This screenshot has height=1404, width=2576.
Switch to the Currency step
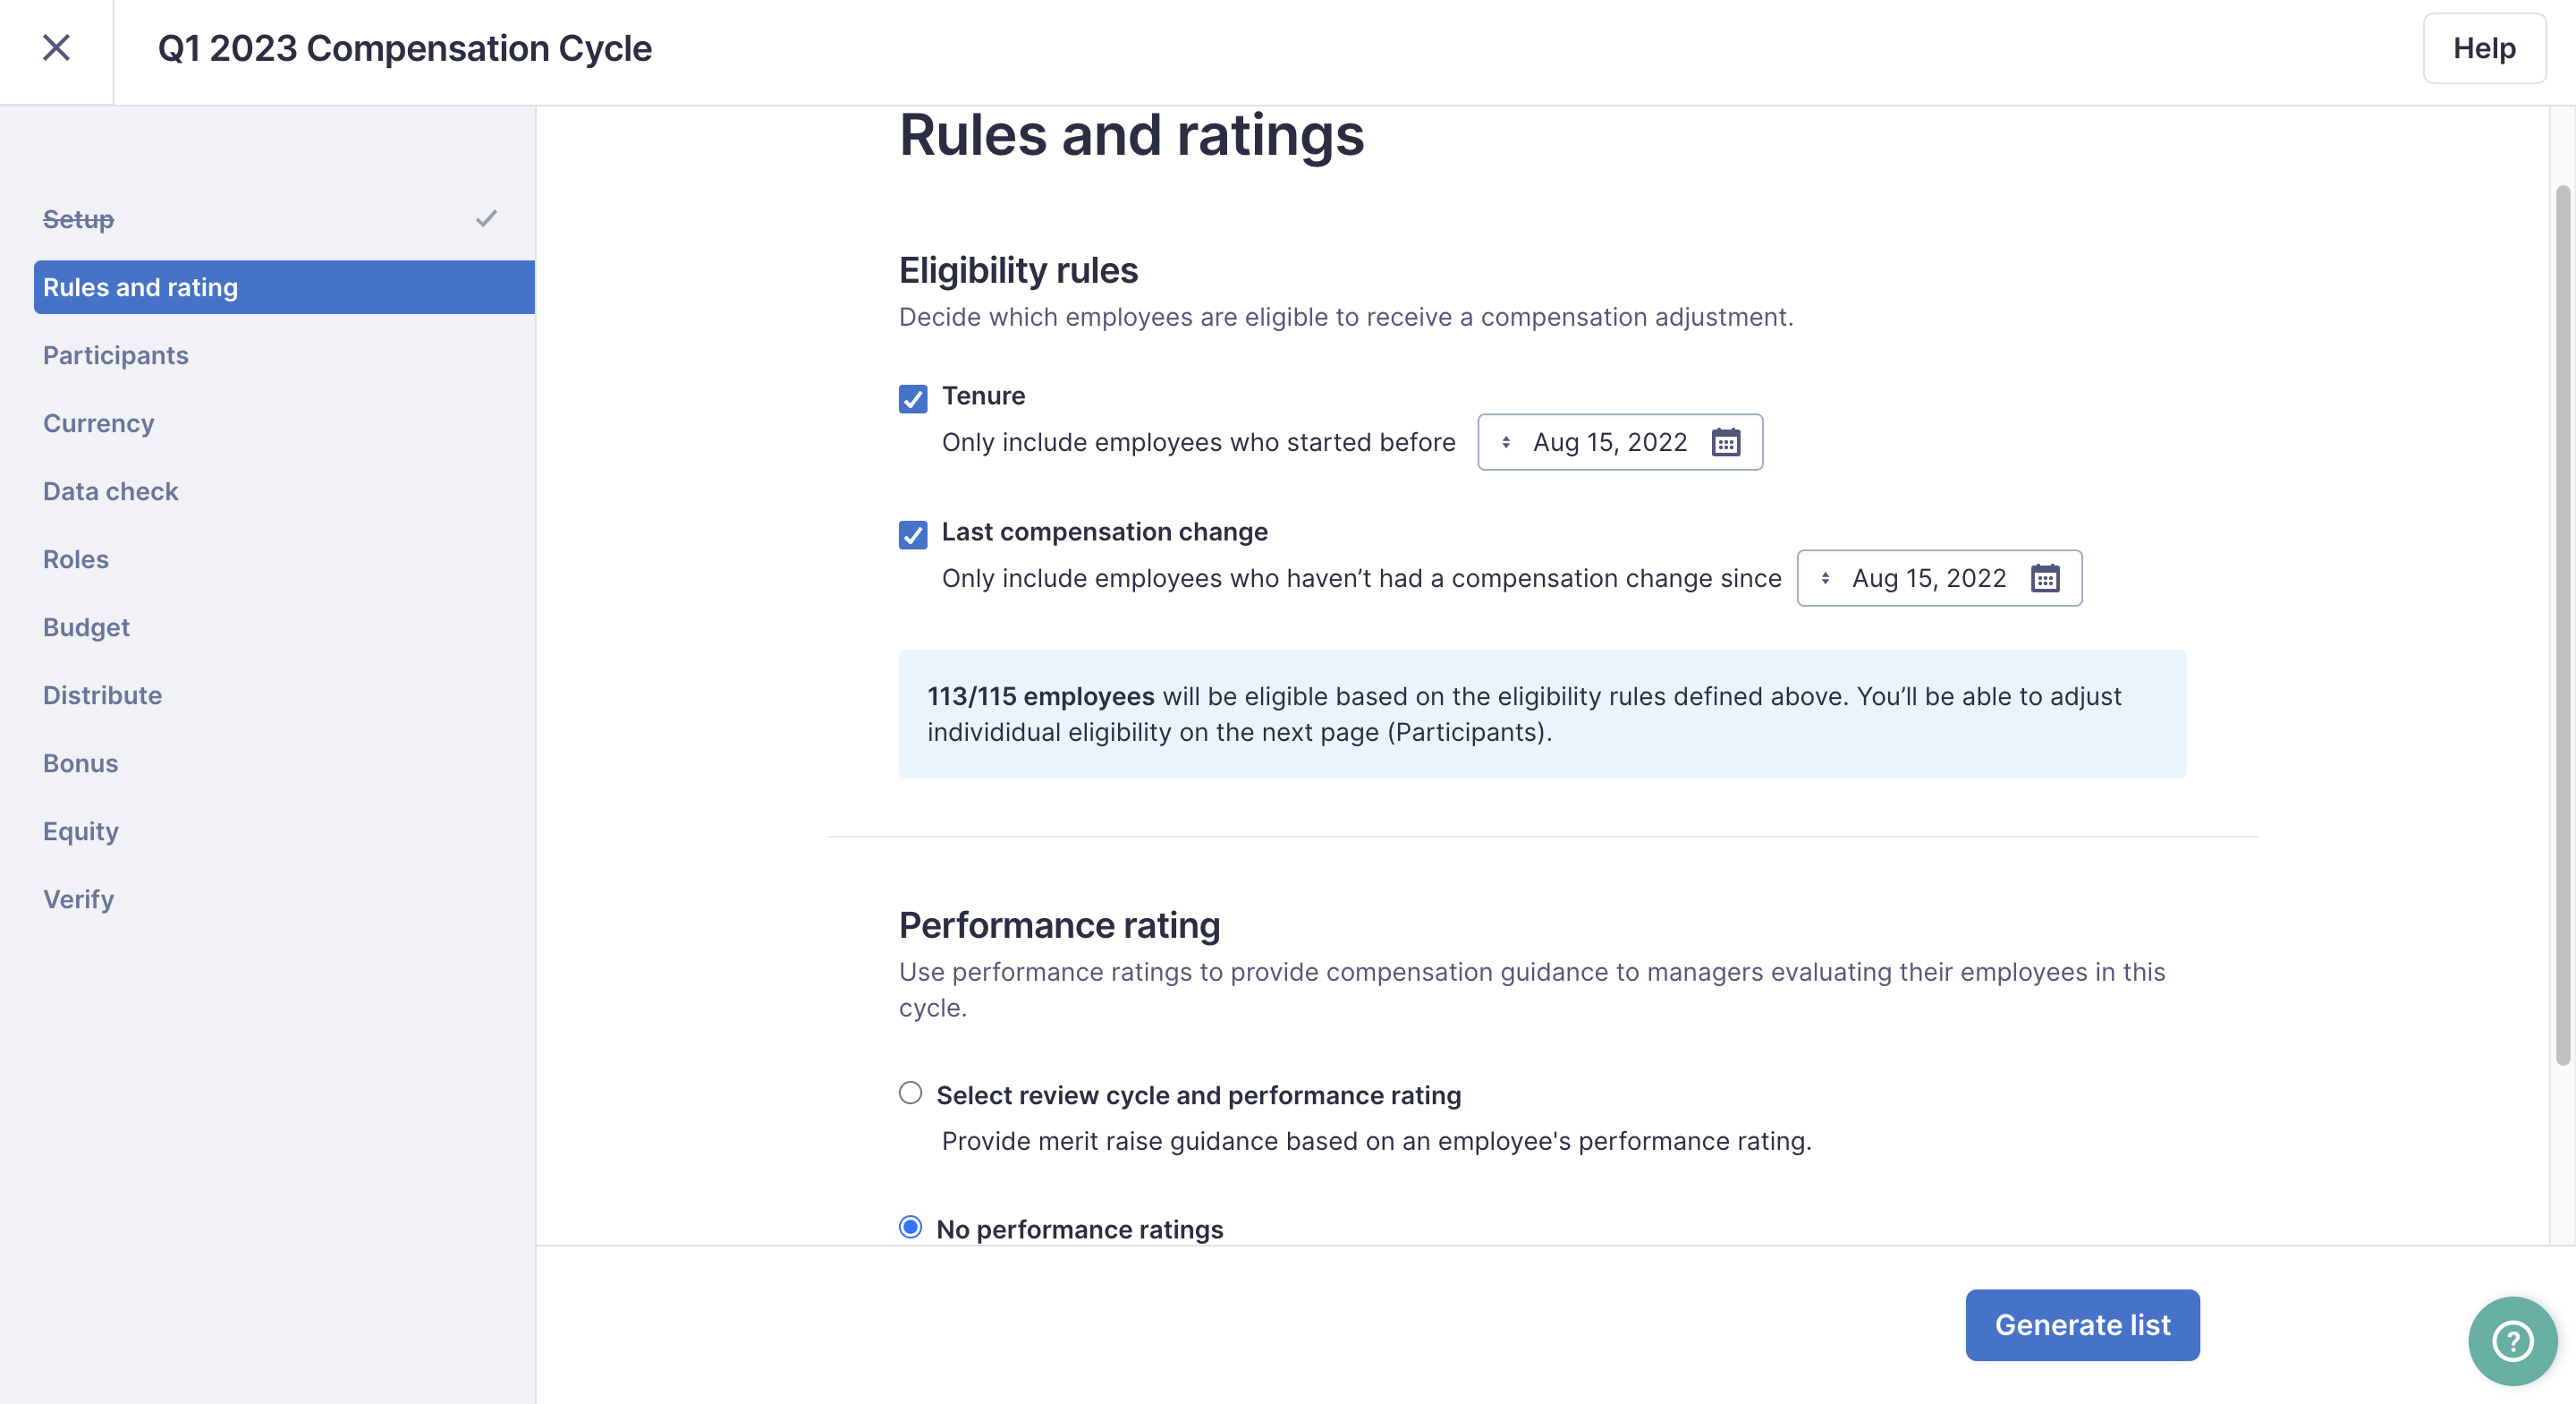(98, 423)
